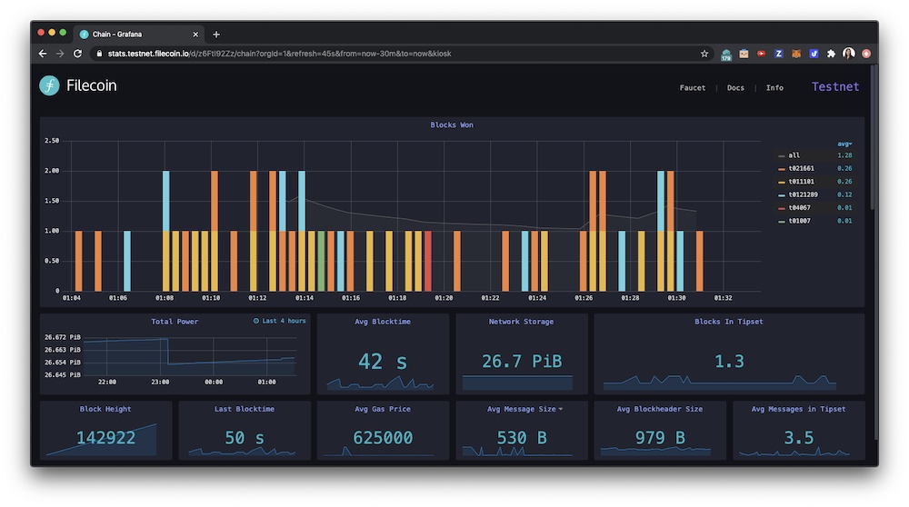Click the t011101 yellow legend color swatch

point(781,182)
